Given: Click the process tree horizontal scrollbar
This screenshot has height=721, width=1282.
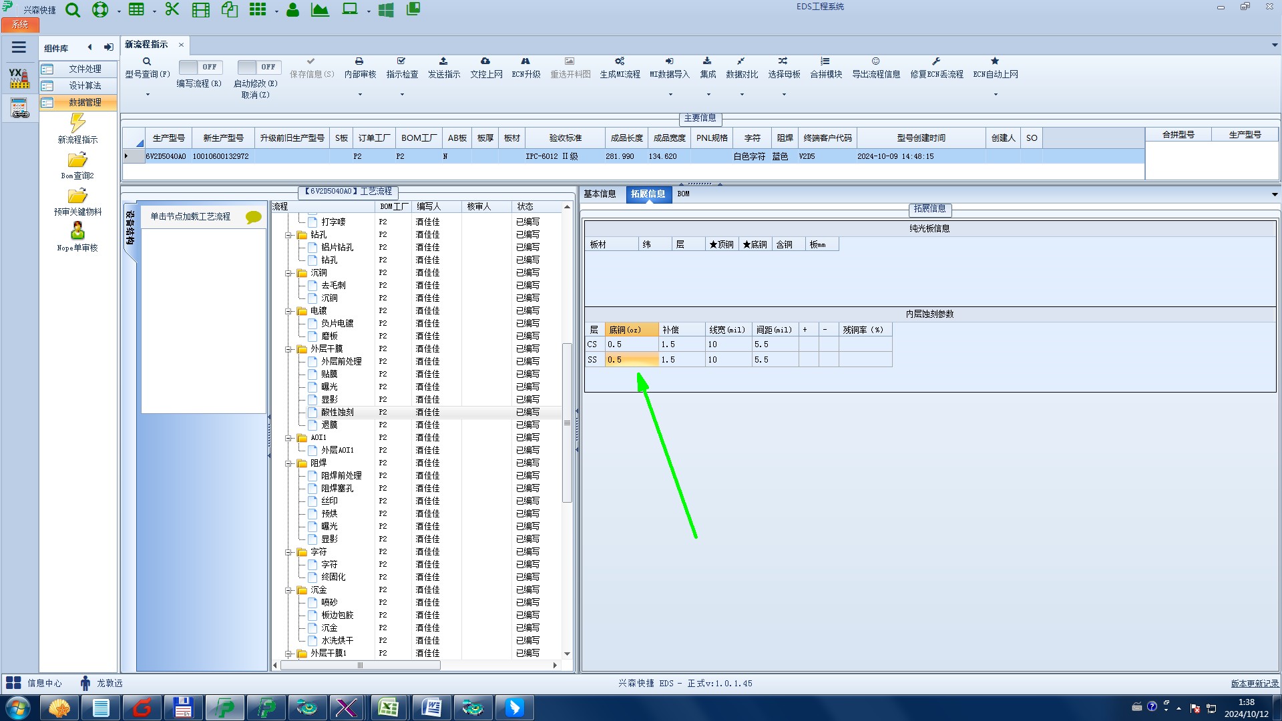Looking at the screenshot, I should click(x=361, y=666).
